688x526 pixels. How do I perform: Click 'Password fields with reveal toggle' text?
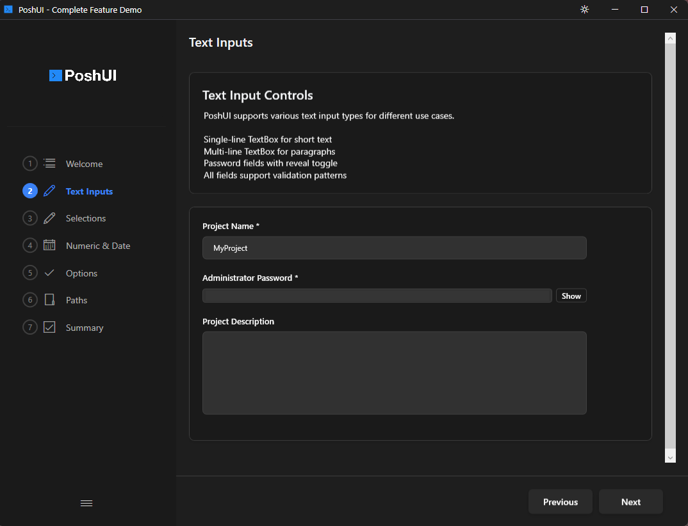[x=270, y=163]
